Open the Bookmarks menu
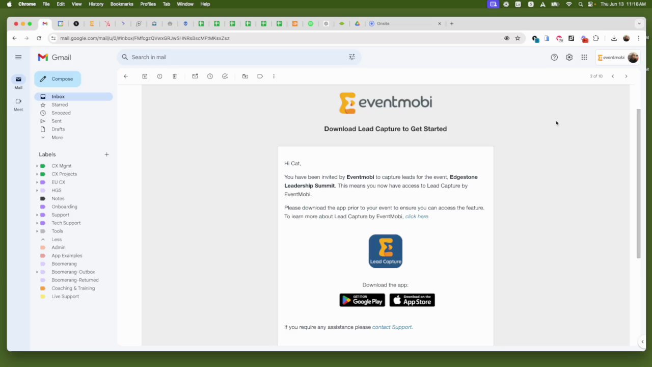Image resolution: width=652 pixels, height=367 pixels. coord(122,4)
